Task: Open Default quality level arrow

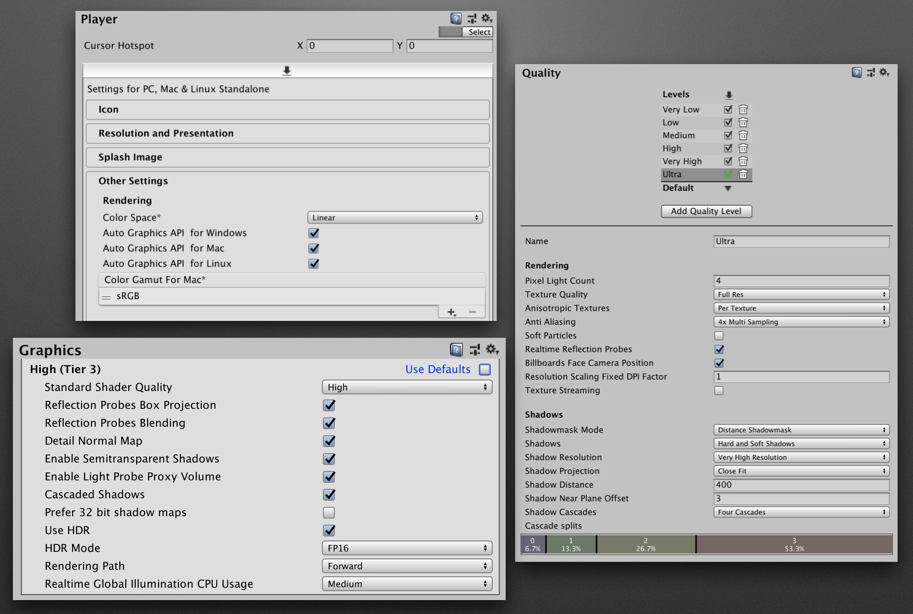Action: [728, 188]
